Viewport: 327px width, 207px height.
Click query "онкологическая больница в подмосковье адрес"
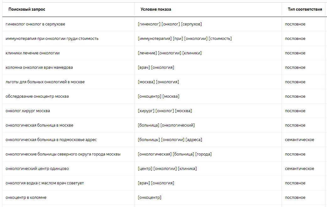pos(51,140)
